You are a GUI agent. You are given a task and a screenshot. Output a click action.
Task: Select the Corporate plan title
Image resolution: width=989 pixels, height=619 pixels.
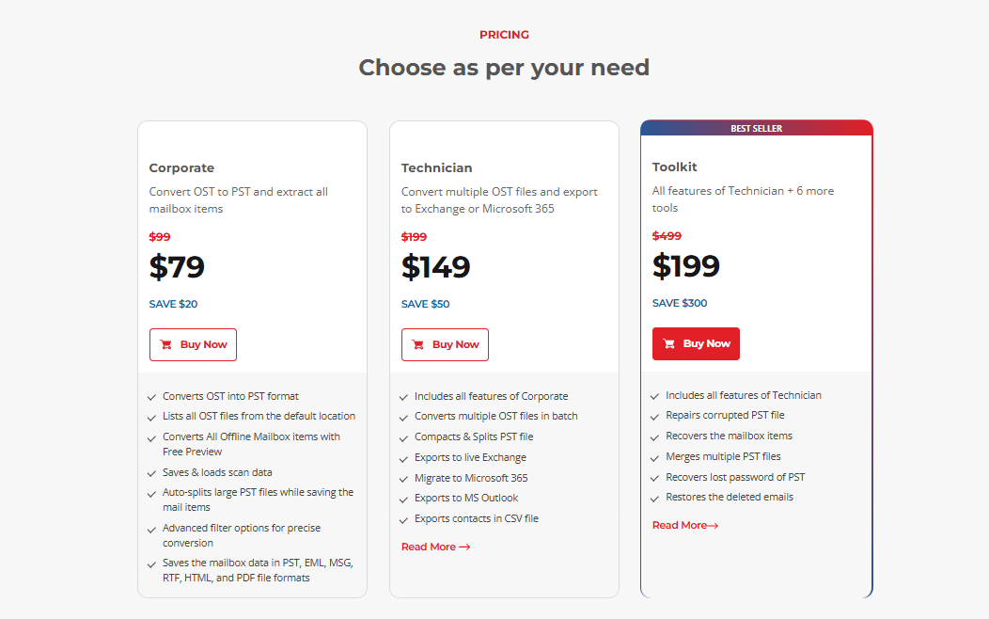[x=181, y=168]
